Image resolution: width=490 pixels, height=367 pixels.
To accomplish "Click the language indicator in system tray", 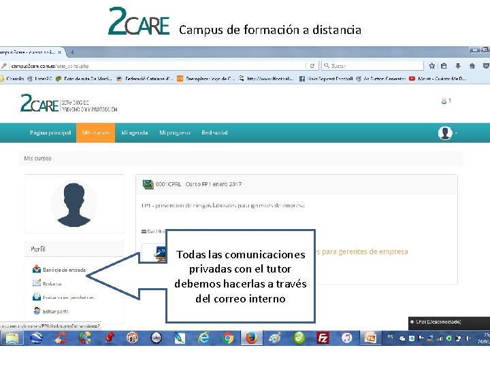I will (390, 336).
